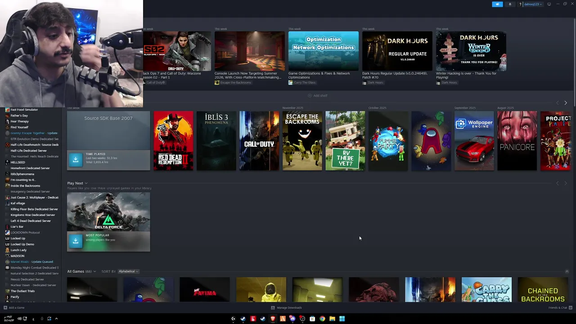Click the download icon for Delta Force
The image size is (576, 324).
click(76, 241)
